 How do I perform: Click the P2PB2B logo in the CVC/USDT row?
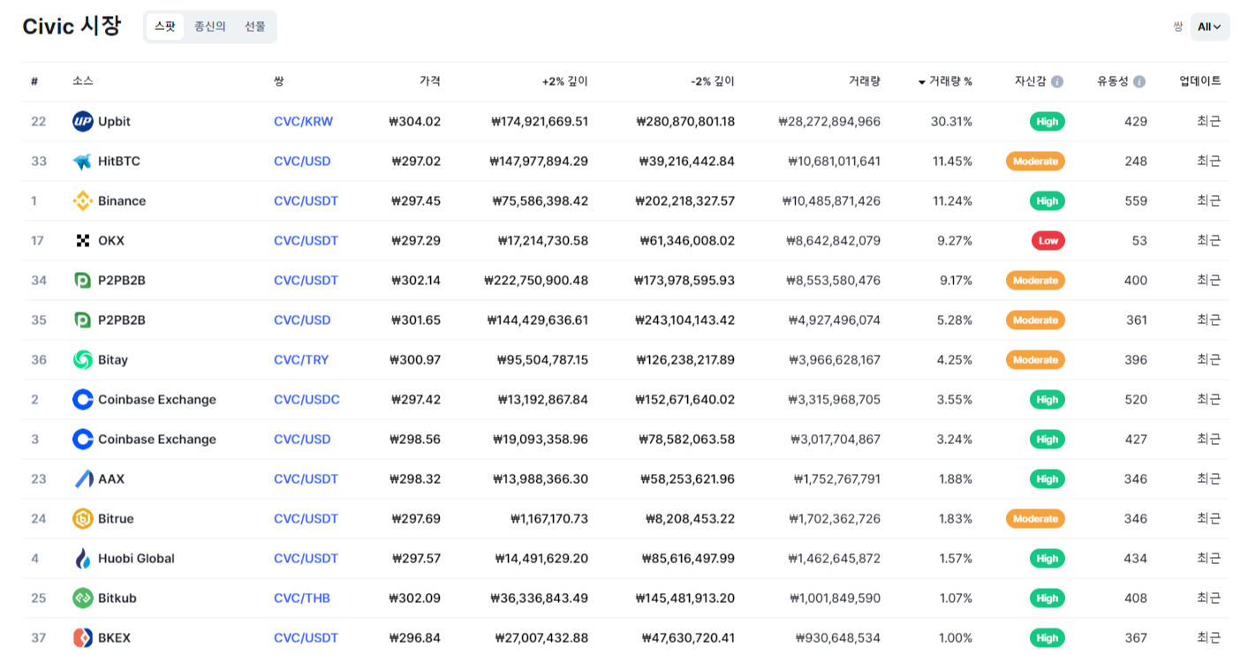[83, 281]
